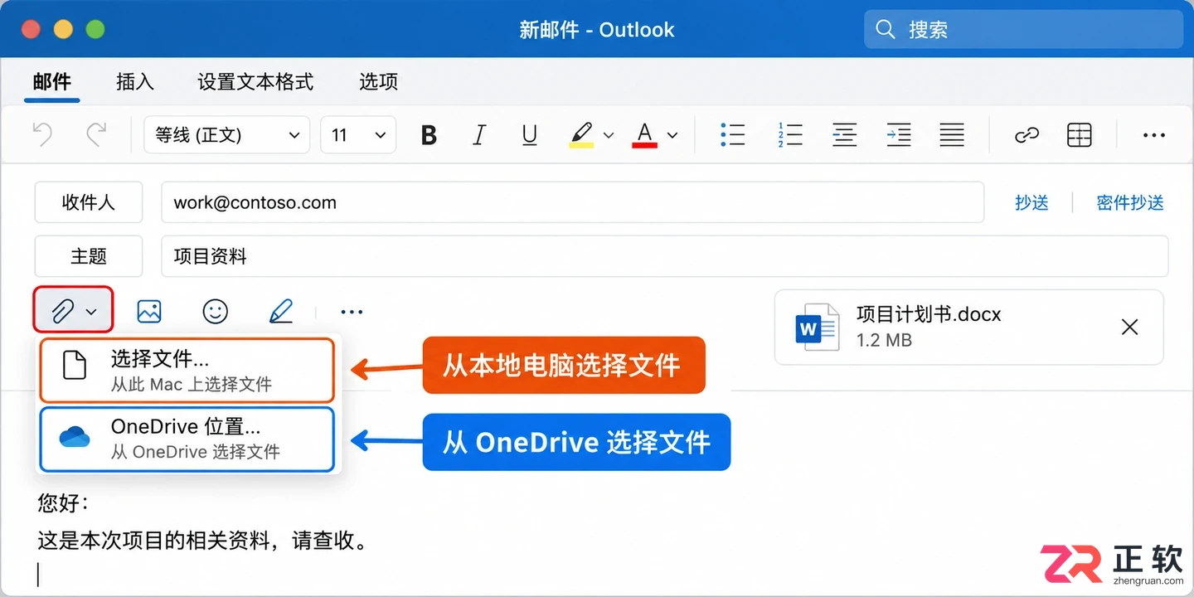Click the 搜索 search box

click(1024, 30)
